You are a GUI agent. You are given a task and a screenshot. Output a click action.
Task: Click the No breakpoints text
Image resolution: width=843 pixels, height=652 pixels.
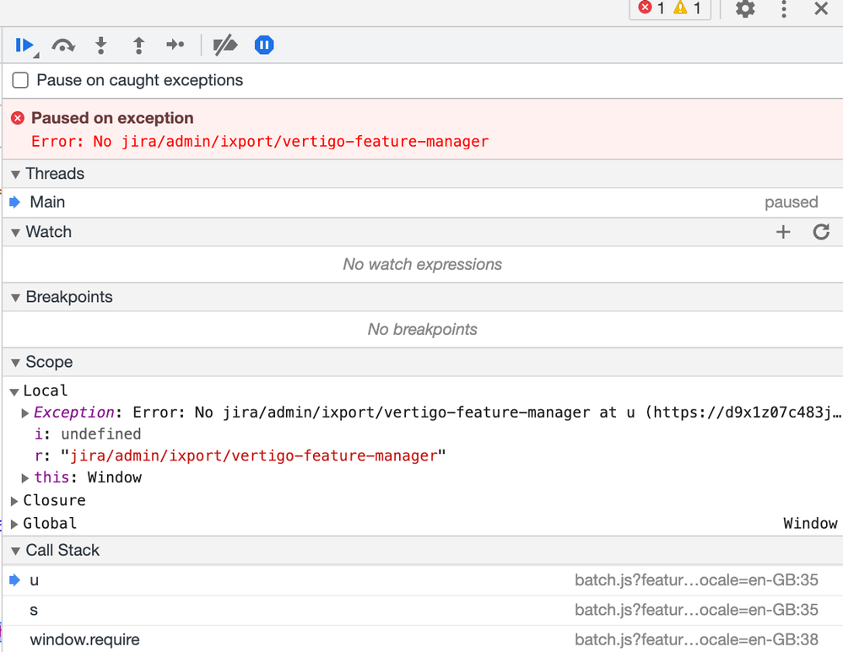(x=423, y=330)
